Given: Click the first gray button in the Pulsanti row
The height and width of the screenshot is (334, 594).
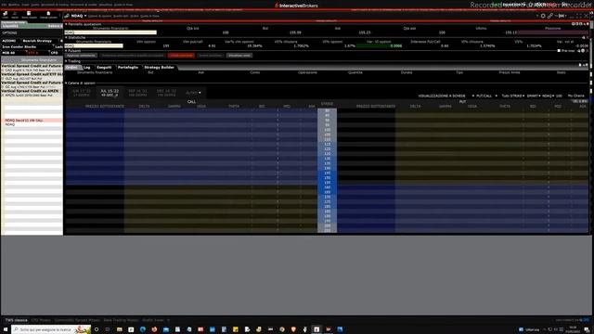Looking at the screenshot, I should (x=82, y=56).
